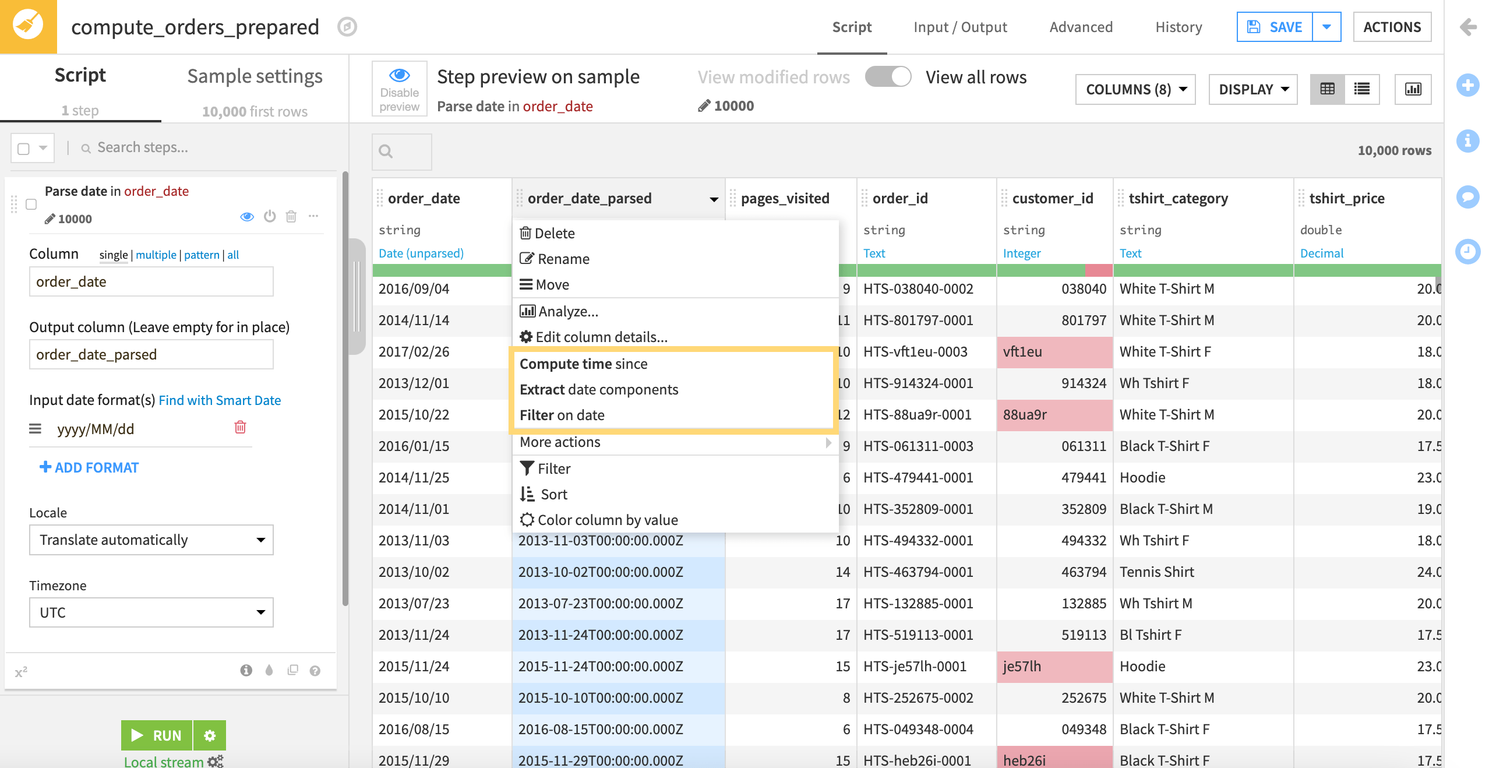Expand the More actions submenu
Viewport: 1489px width, 768px height.
(675, 442)
